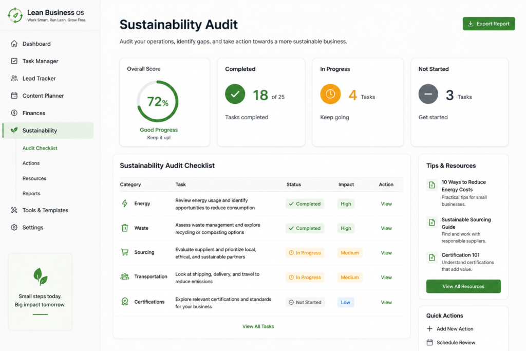Click the View All Tasks link
The height and width of the screenshot is (351, 526).
click(258, 326)
